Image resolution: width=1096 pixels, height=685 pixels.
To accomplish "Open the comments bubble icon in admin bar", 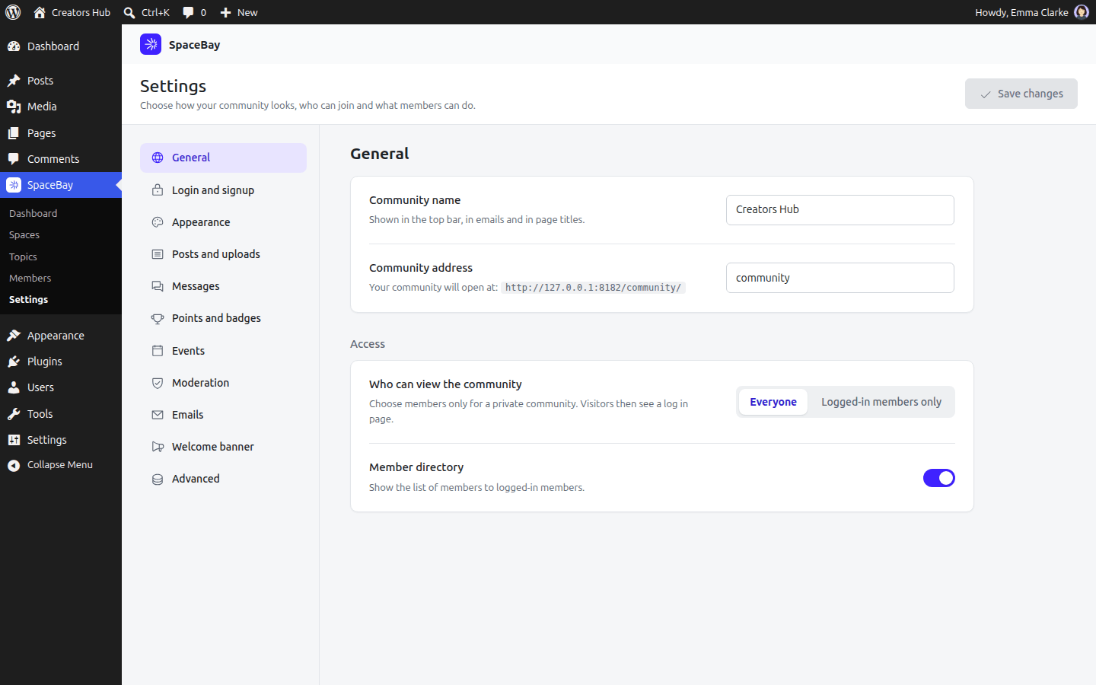I will click(x=188, y=12).
